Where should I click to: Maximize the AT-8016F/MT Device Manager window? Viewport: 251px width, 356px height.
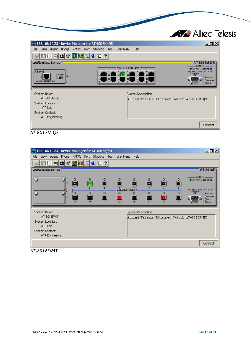pyautogui.click(x=211, y=151)
